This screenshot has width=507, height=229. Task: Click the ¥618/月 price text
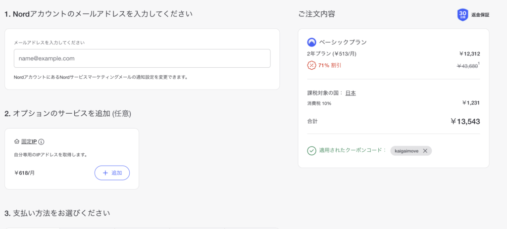[x=25, y=173]
